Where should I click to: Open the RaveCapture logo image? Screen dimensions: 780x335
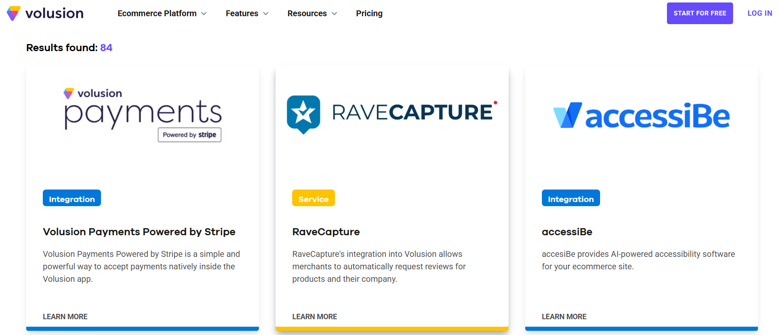(x=392, y=114)
